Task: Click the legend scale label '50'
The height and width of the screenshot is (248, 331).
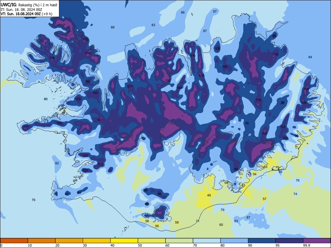Action: coord(140,245)
